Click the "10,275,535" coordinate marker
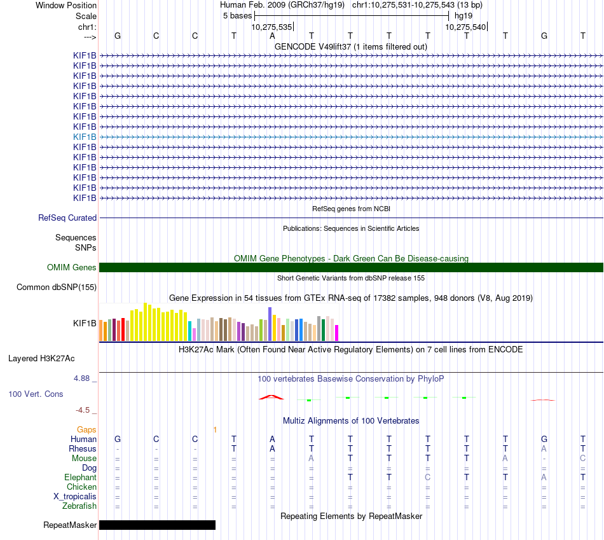The image size is (604, 540). pyautogui.click(x=271, y=27)
